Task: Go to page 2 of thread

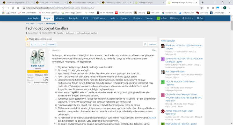Action: [31, 45]
